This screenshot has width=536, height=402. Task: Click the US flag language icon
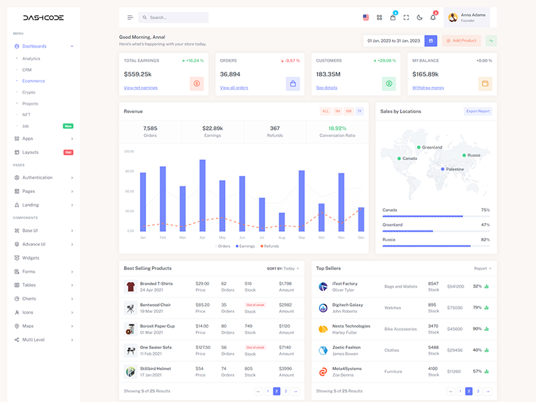point(366,17)
